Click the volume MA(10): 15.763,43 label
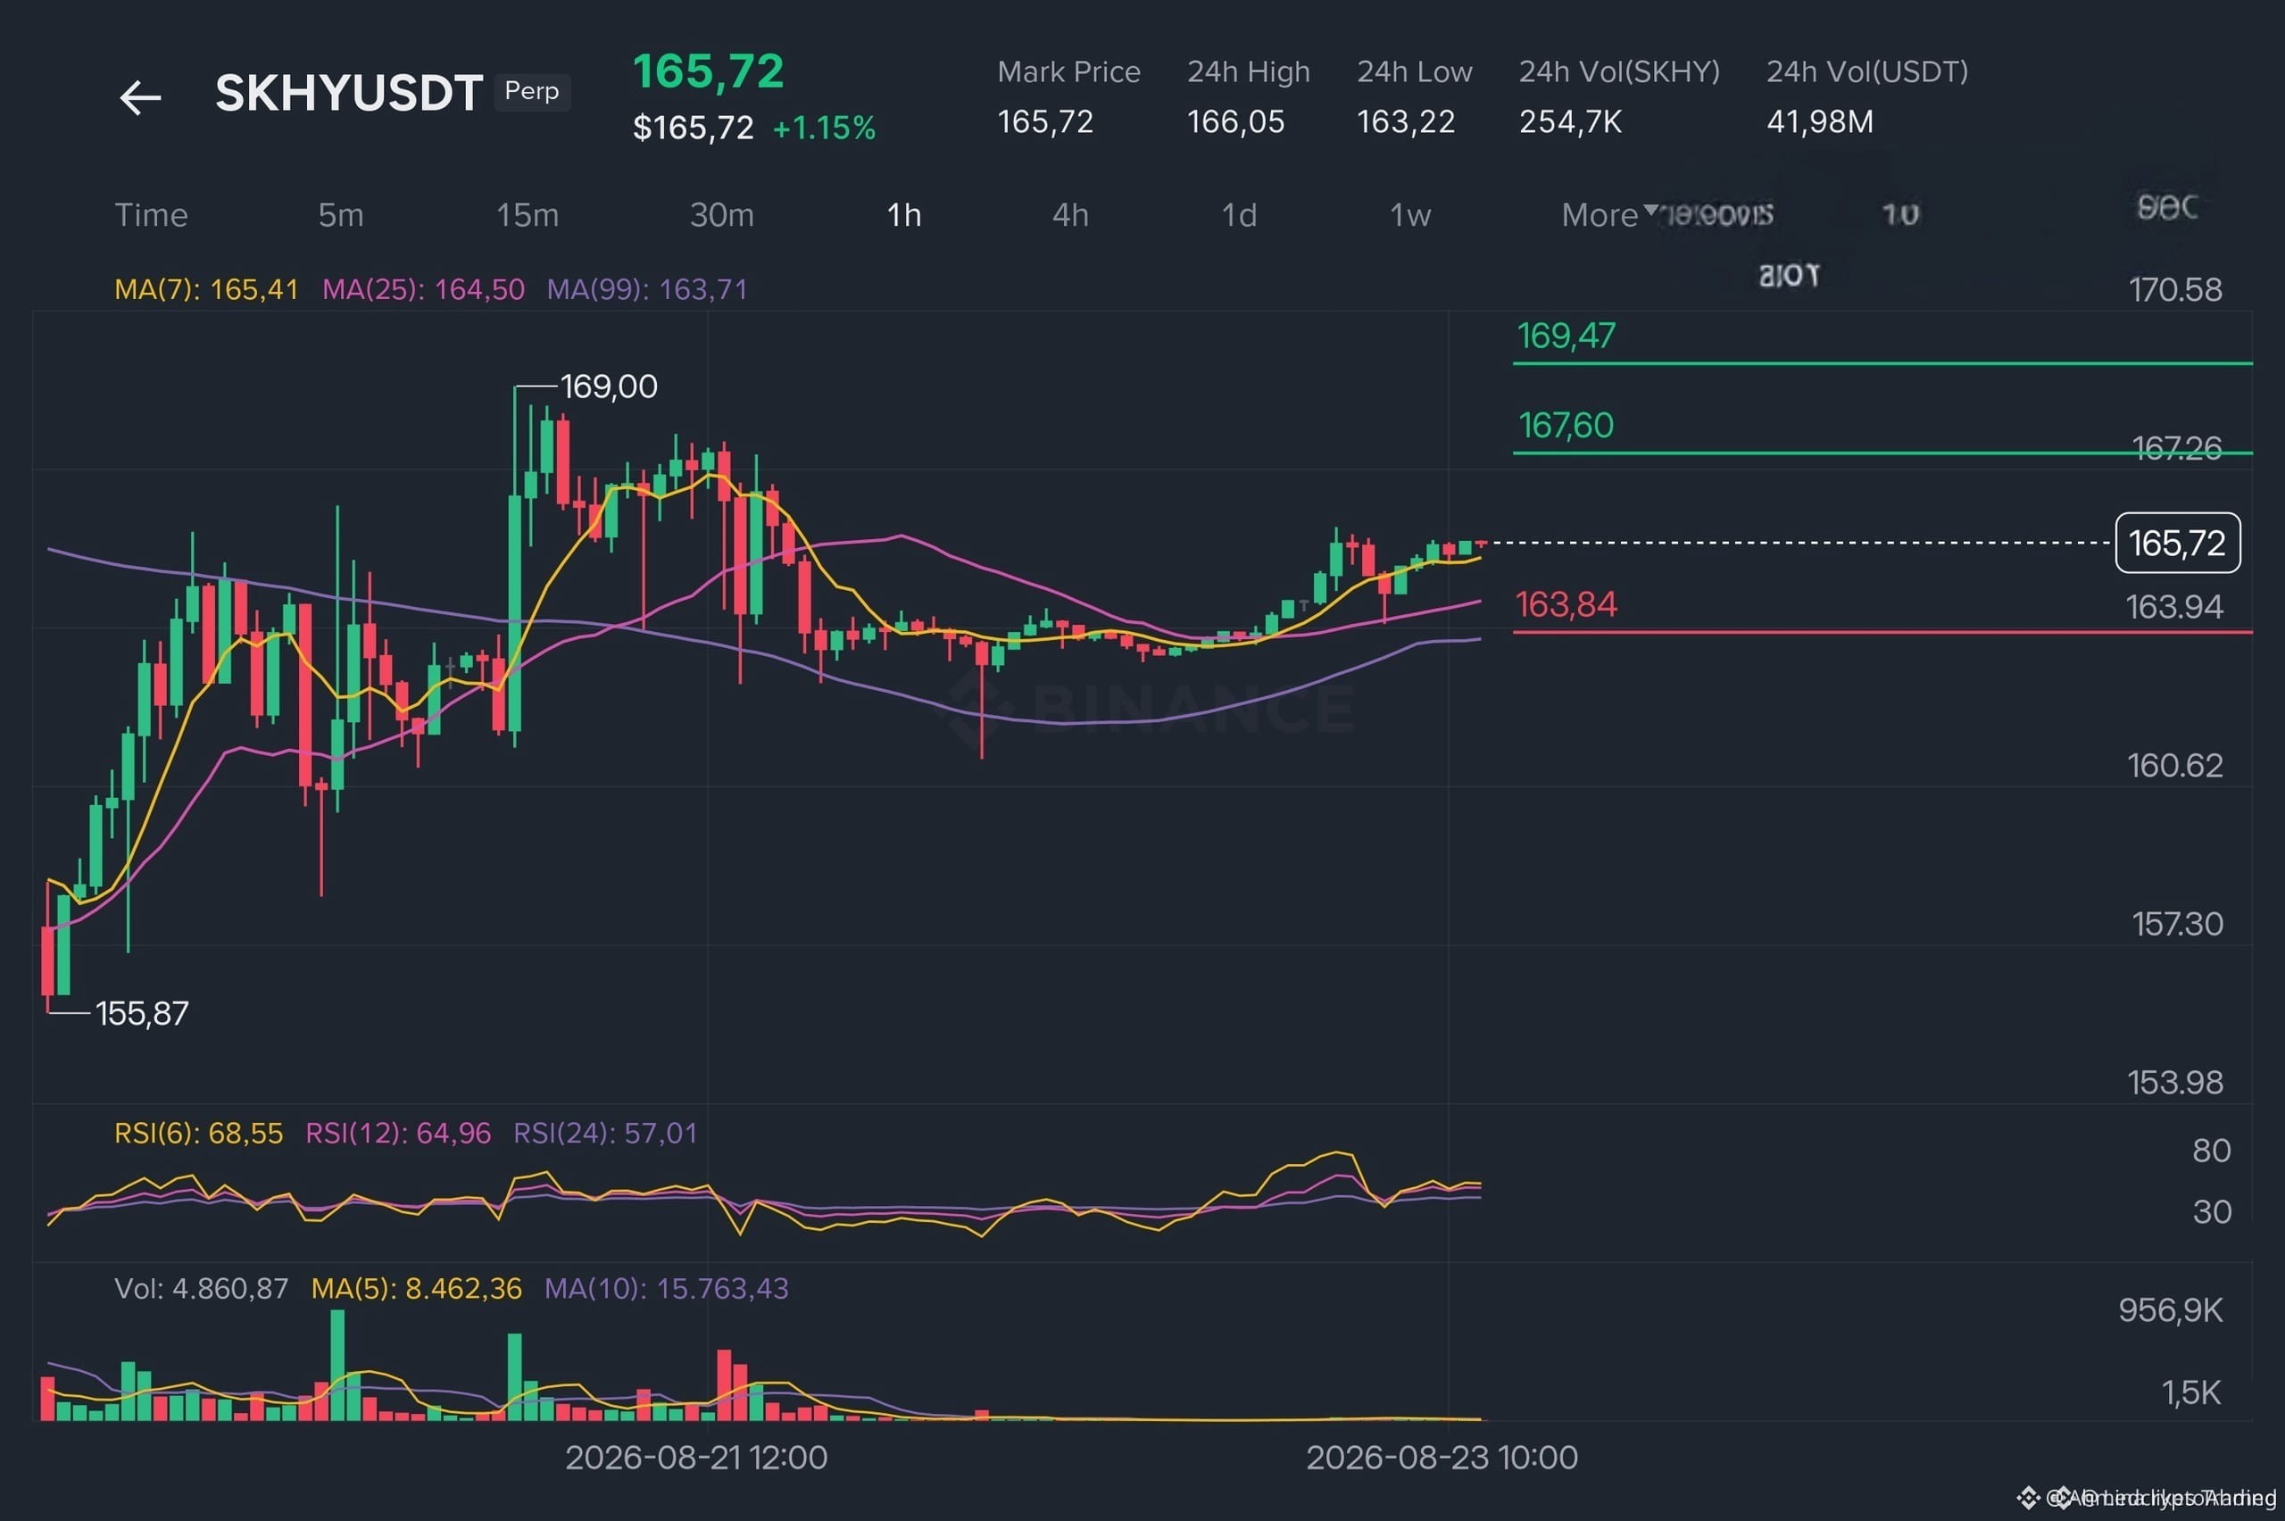 click(x=666, y=1288)
